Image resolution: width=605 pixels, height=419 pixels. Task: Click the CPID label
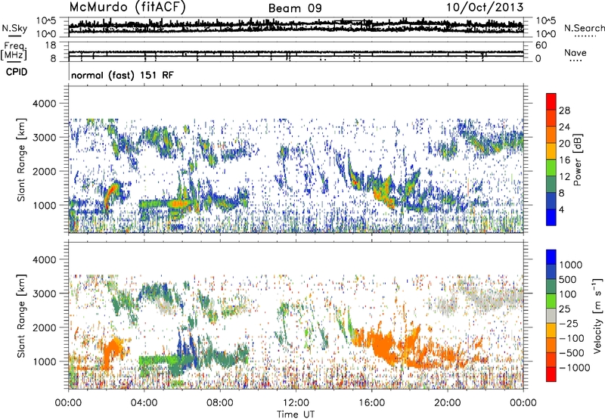[17, 72]
